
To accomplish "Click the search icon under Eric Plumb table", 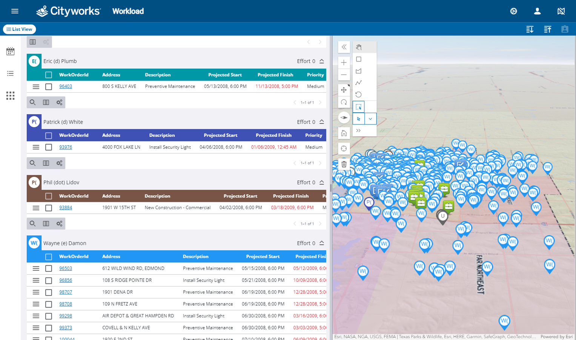I will [33, 102].
